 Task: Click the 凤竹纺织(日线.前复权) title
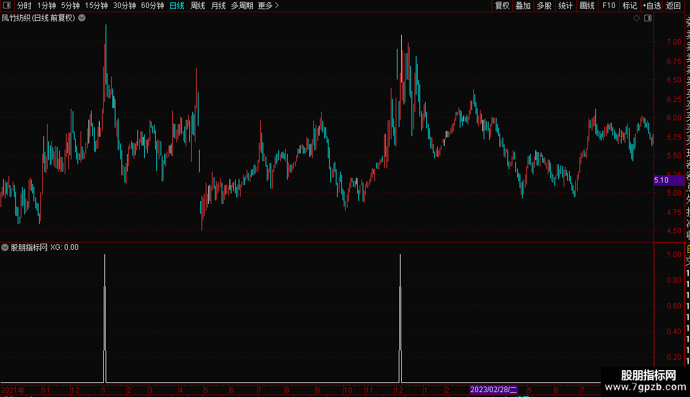click(x=38, y=18)
